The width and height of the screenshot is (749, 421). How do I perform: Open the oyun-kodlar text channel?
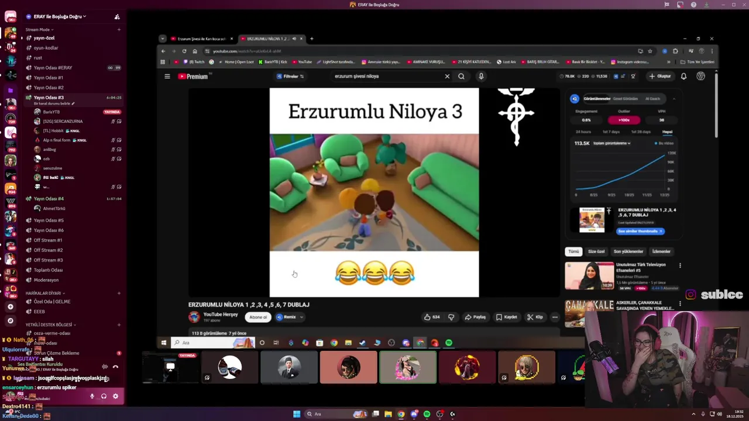[46, 48]
